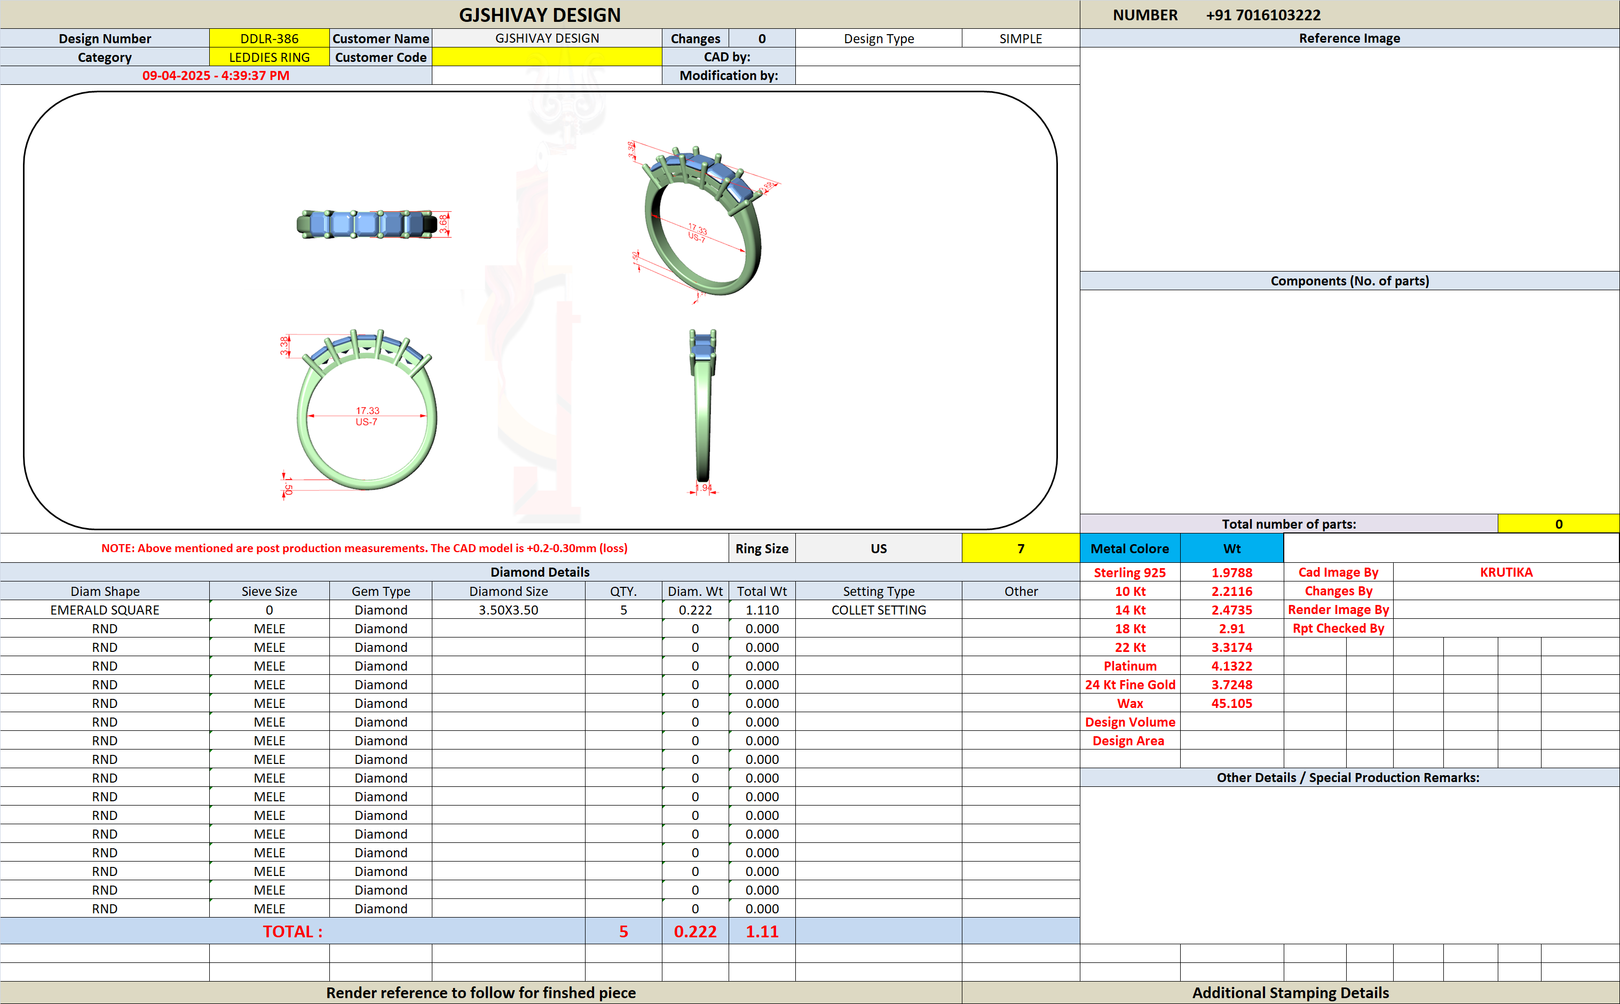Click the 3.50X3.50 diamond size cell
The width and height of the screenshot is (1620, 1004).
point(508,610)
